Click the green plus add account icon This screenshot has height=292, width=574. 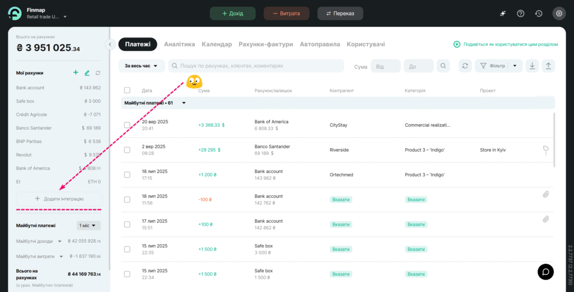76,73
